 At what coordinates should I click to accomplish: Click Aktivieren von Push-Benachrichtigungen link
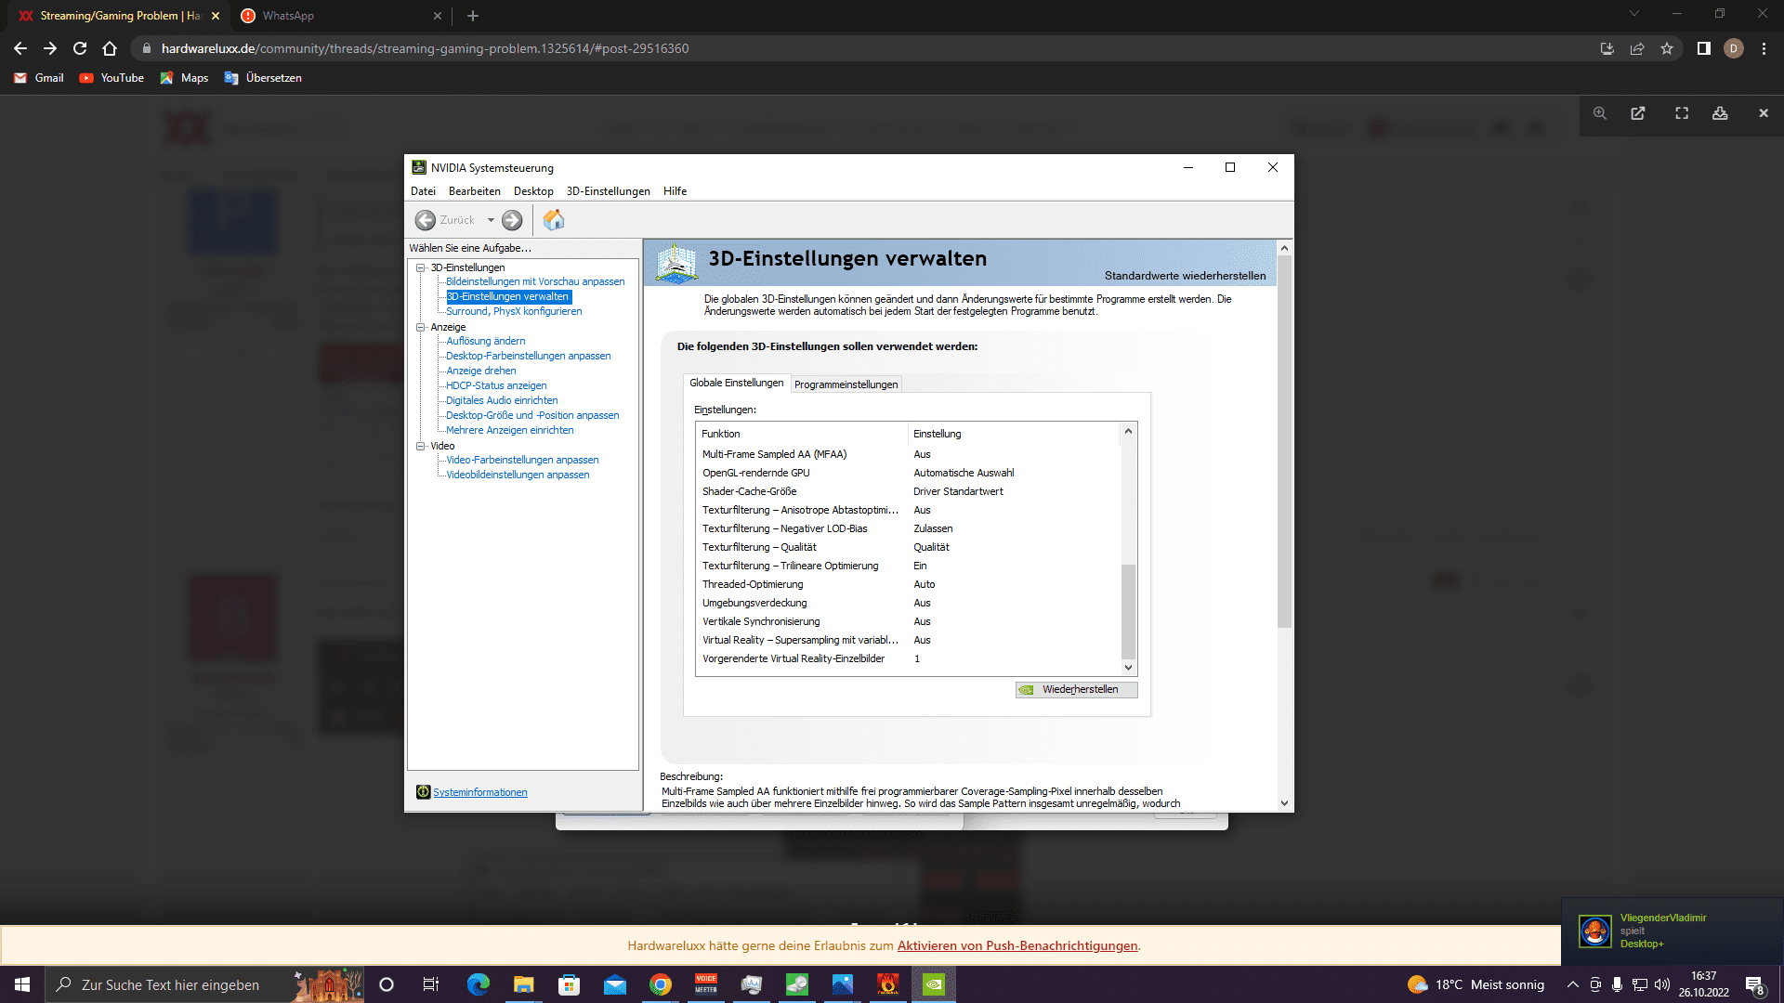pyautogui.click(x=1017, y=945)
